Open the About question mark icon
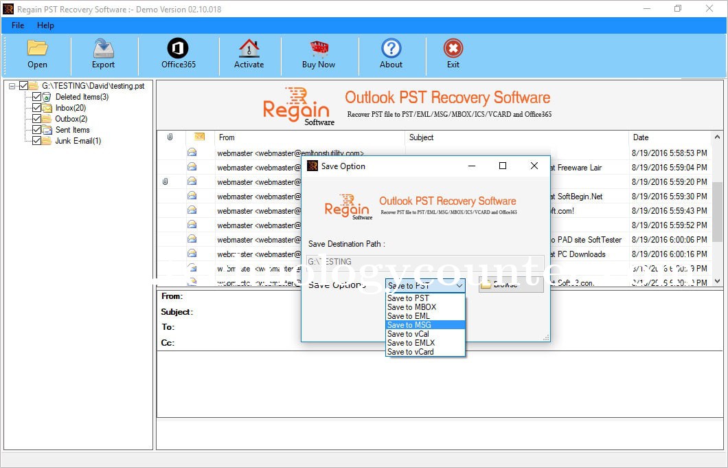728x468 pixels. point(391,48)
